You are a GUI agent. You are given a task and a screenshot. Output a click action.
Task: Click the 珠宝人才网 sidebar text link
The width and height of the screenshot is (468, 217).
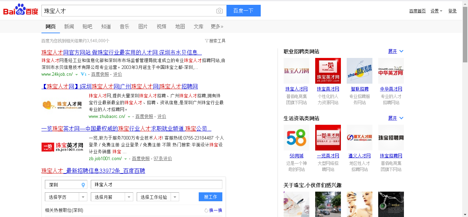pos(296,89)
